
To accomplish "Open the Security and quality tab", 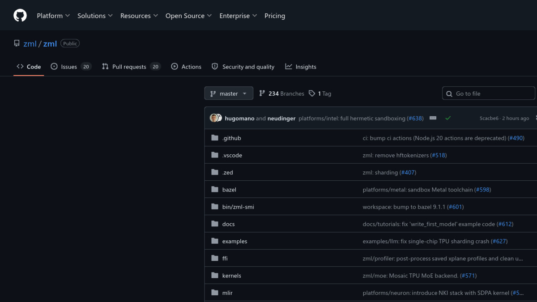I will pos(243,67).
